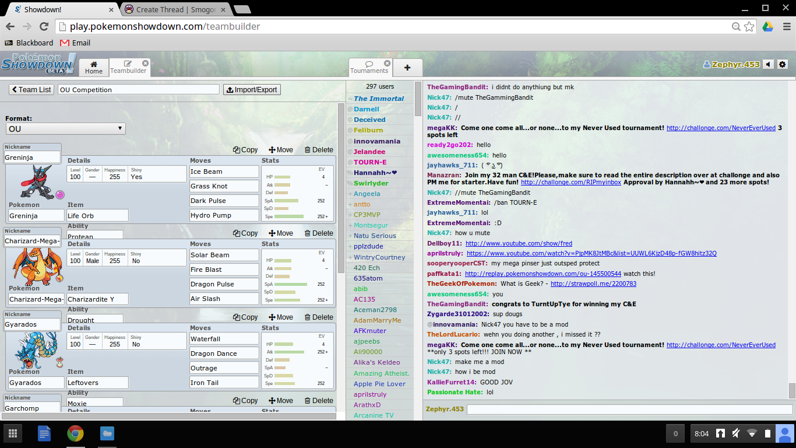Screen dimensions: 796x448
Task: Open the Chrome launcher apps grid
Action: tap(13, 433)
